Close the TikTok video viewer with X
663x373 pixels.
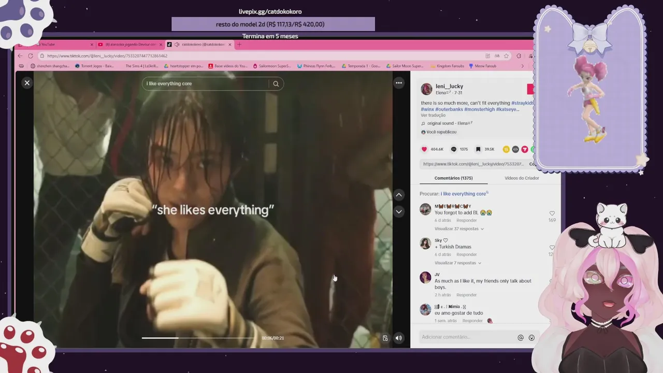(27, 83)
